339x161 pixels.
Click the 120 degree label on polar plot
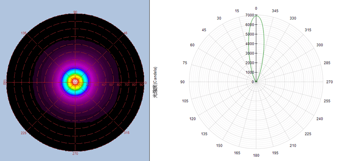point(193,119)
